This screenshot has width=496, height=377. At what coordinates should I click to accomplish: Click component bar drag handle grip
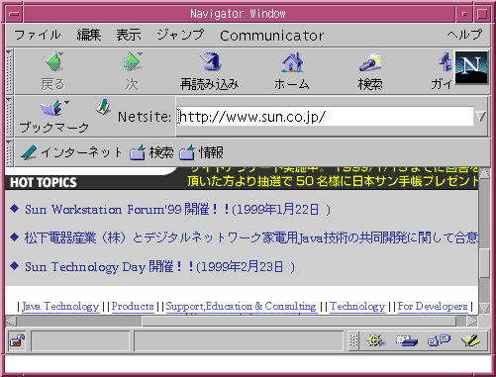coord(353,340)
